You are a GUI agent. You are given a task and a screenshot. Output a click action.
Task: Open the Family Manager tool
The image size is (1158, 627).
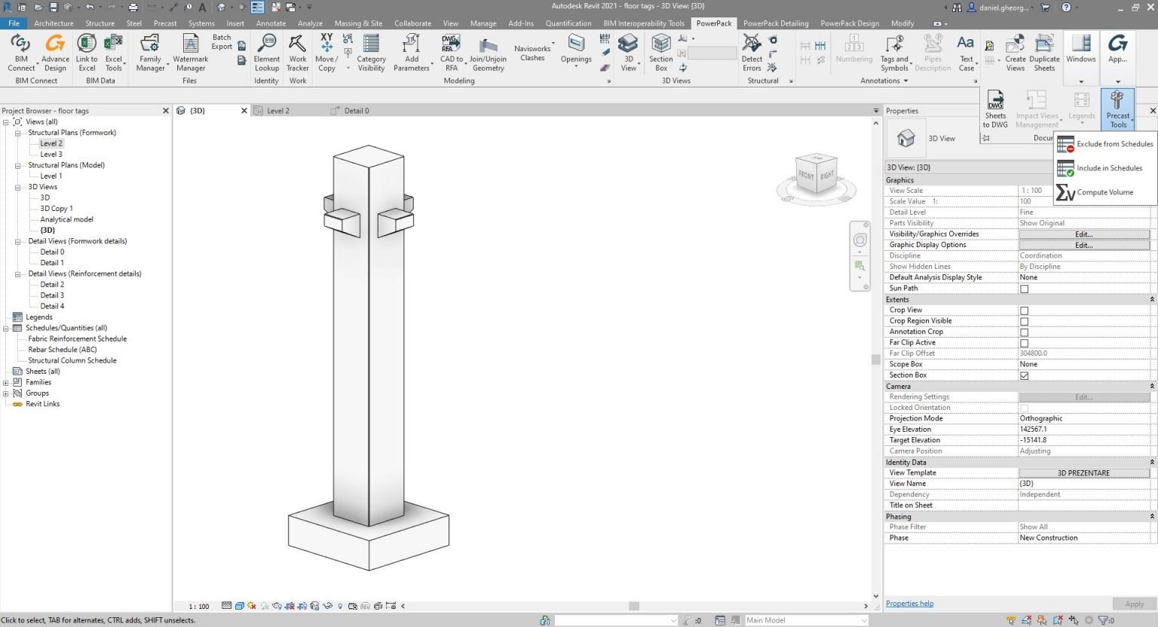149,53
